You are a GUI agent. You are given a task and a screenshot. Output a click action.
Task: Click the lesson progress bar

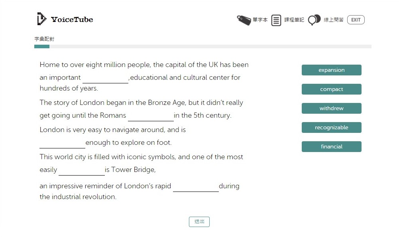[202, 47]
